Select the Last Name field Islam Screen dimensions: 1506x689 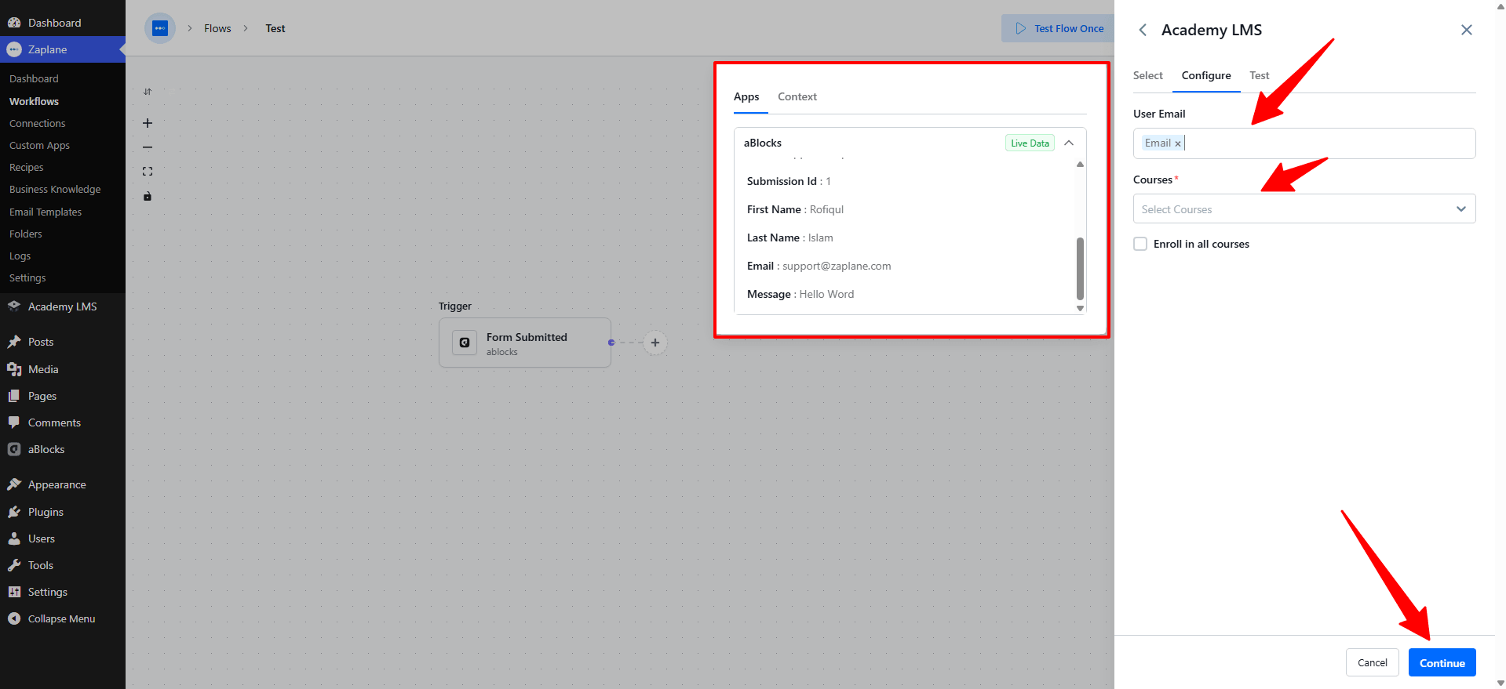tap(790, 238)
